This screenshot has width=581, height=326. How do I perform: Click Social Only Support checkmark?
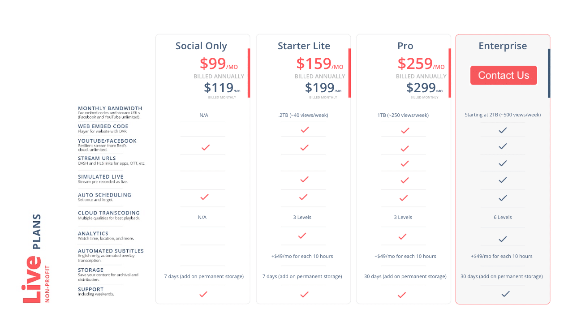tap(203, 294)
